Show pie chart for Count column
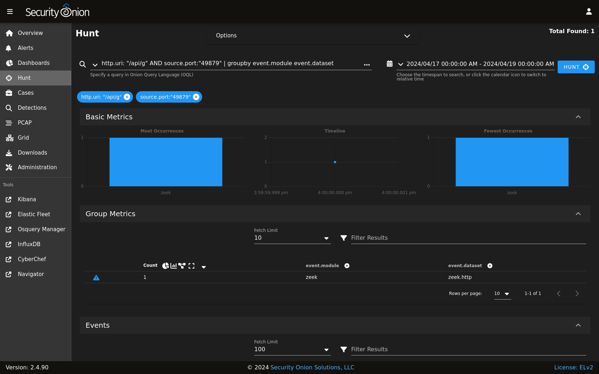The image size is (599, 374). pos(165,266)
